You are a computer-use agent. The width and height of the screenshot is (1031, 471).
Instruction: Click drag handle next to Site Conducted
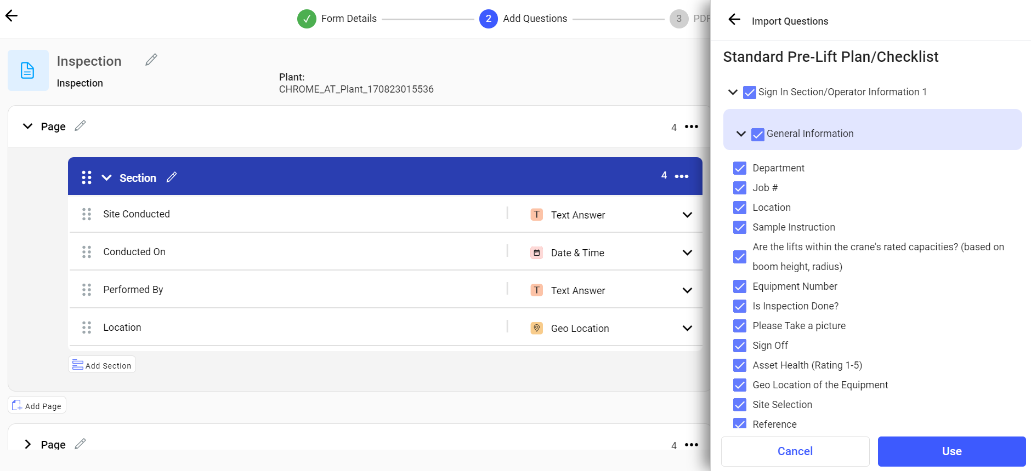(x=87, y=214)
